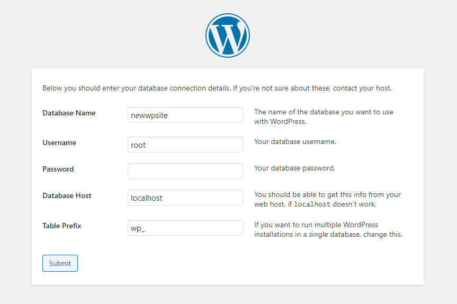Click "Your database password." hint text
This screenshot has width=457, height=304.
[x=294, y=168]
